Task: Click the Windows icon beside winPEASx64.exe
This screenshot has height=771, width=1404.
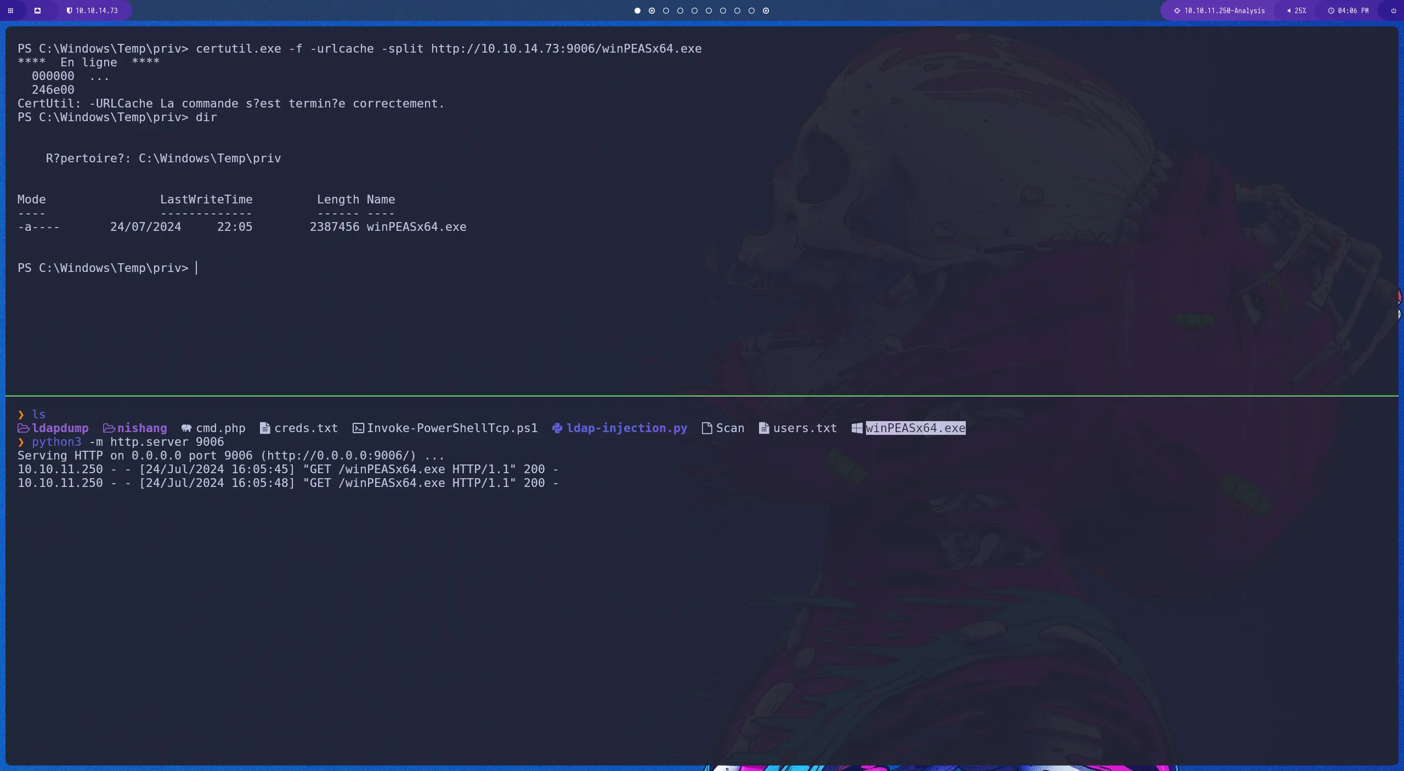Action: click(x=856, y=428)
